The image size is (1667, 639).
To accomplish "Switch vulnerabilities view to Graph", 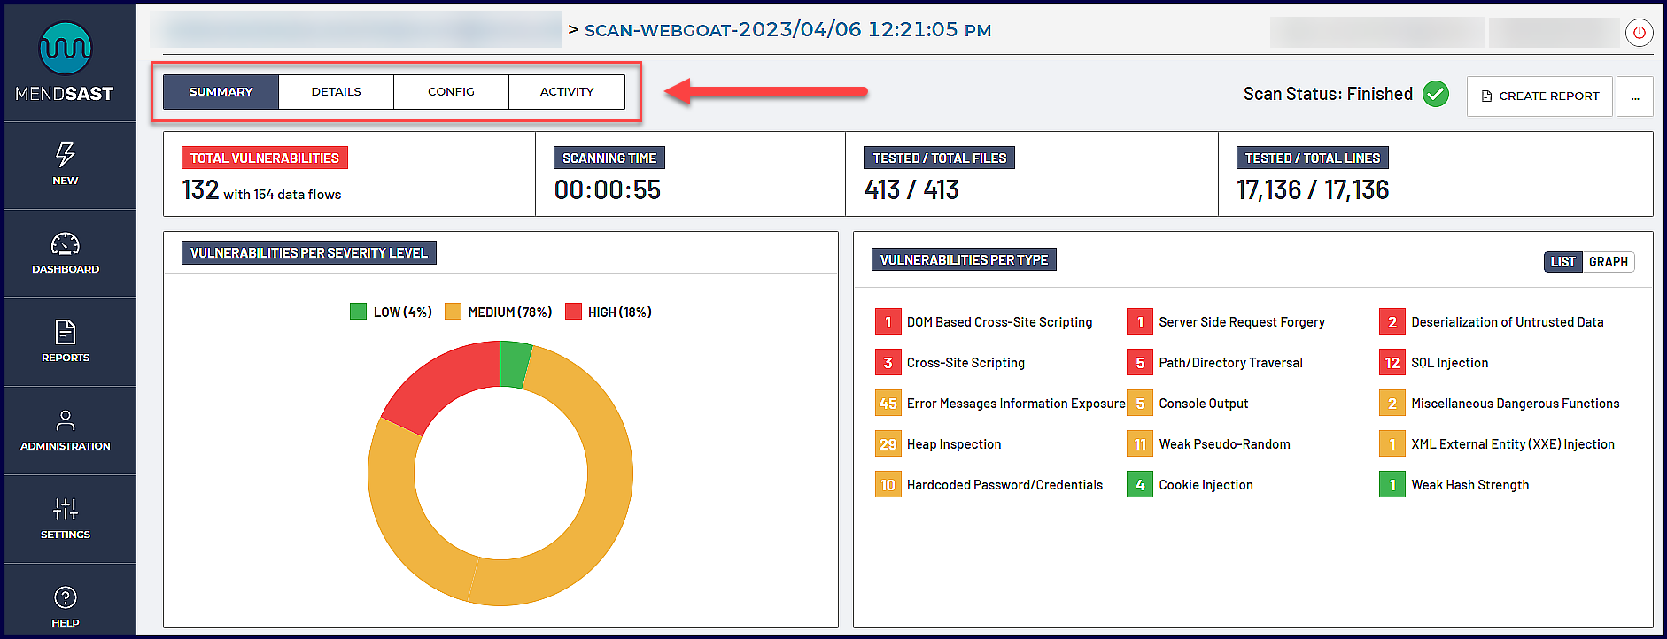I will click(1608, 262).
